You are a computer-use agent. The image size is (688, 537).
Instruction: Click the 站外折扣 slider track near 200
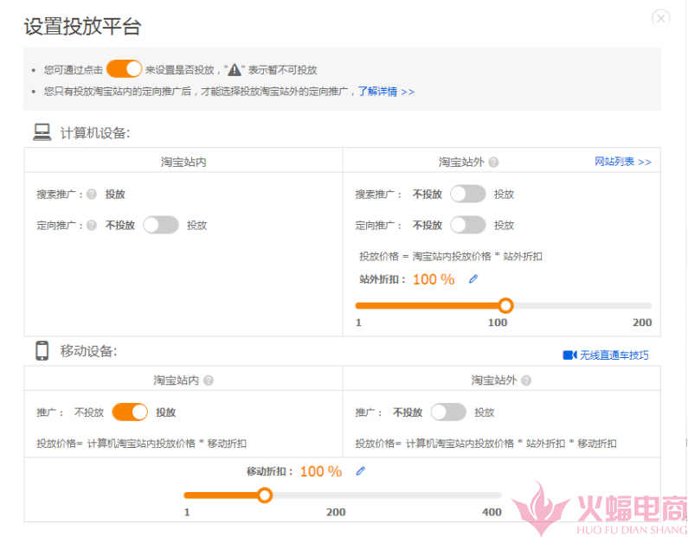click(x=647, y=305)
